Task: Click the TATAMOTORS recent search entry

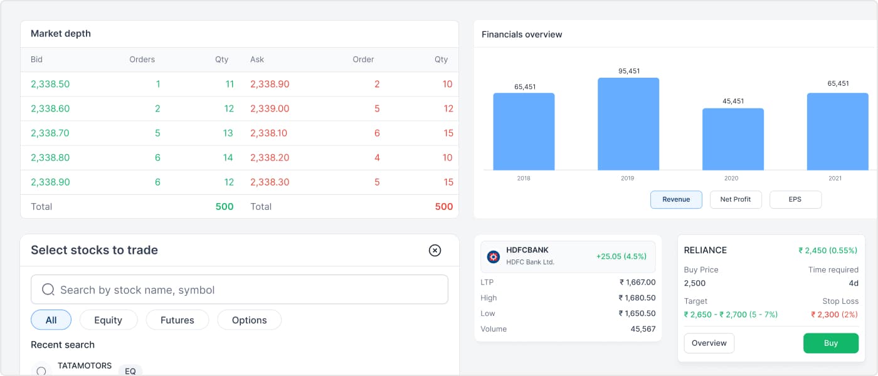Action: tap(240, 369)
